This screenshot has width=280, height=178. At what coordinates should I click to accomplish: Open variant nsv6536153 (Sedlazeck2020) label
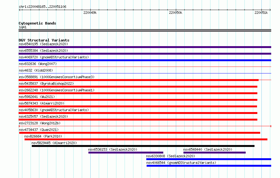113,149
